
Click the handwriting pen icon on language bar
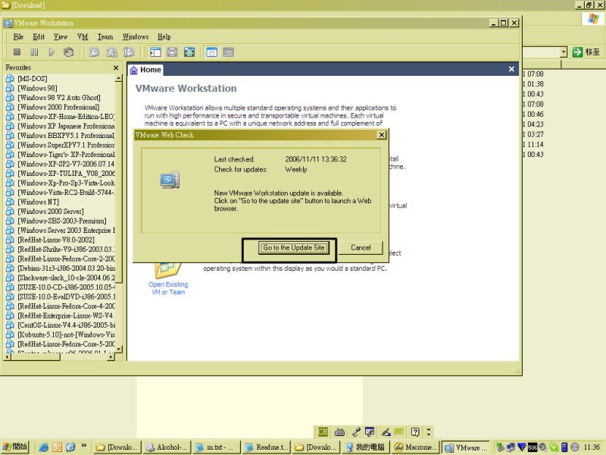click(386, 431)
